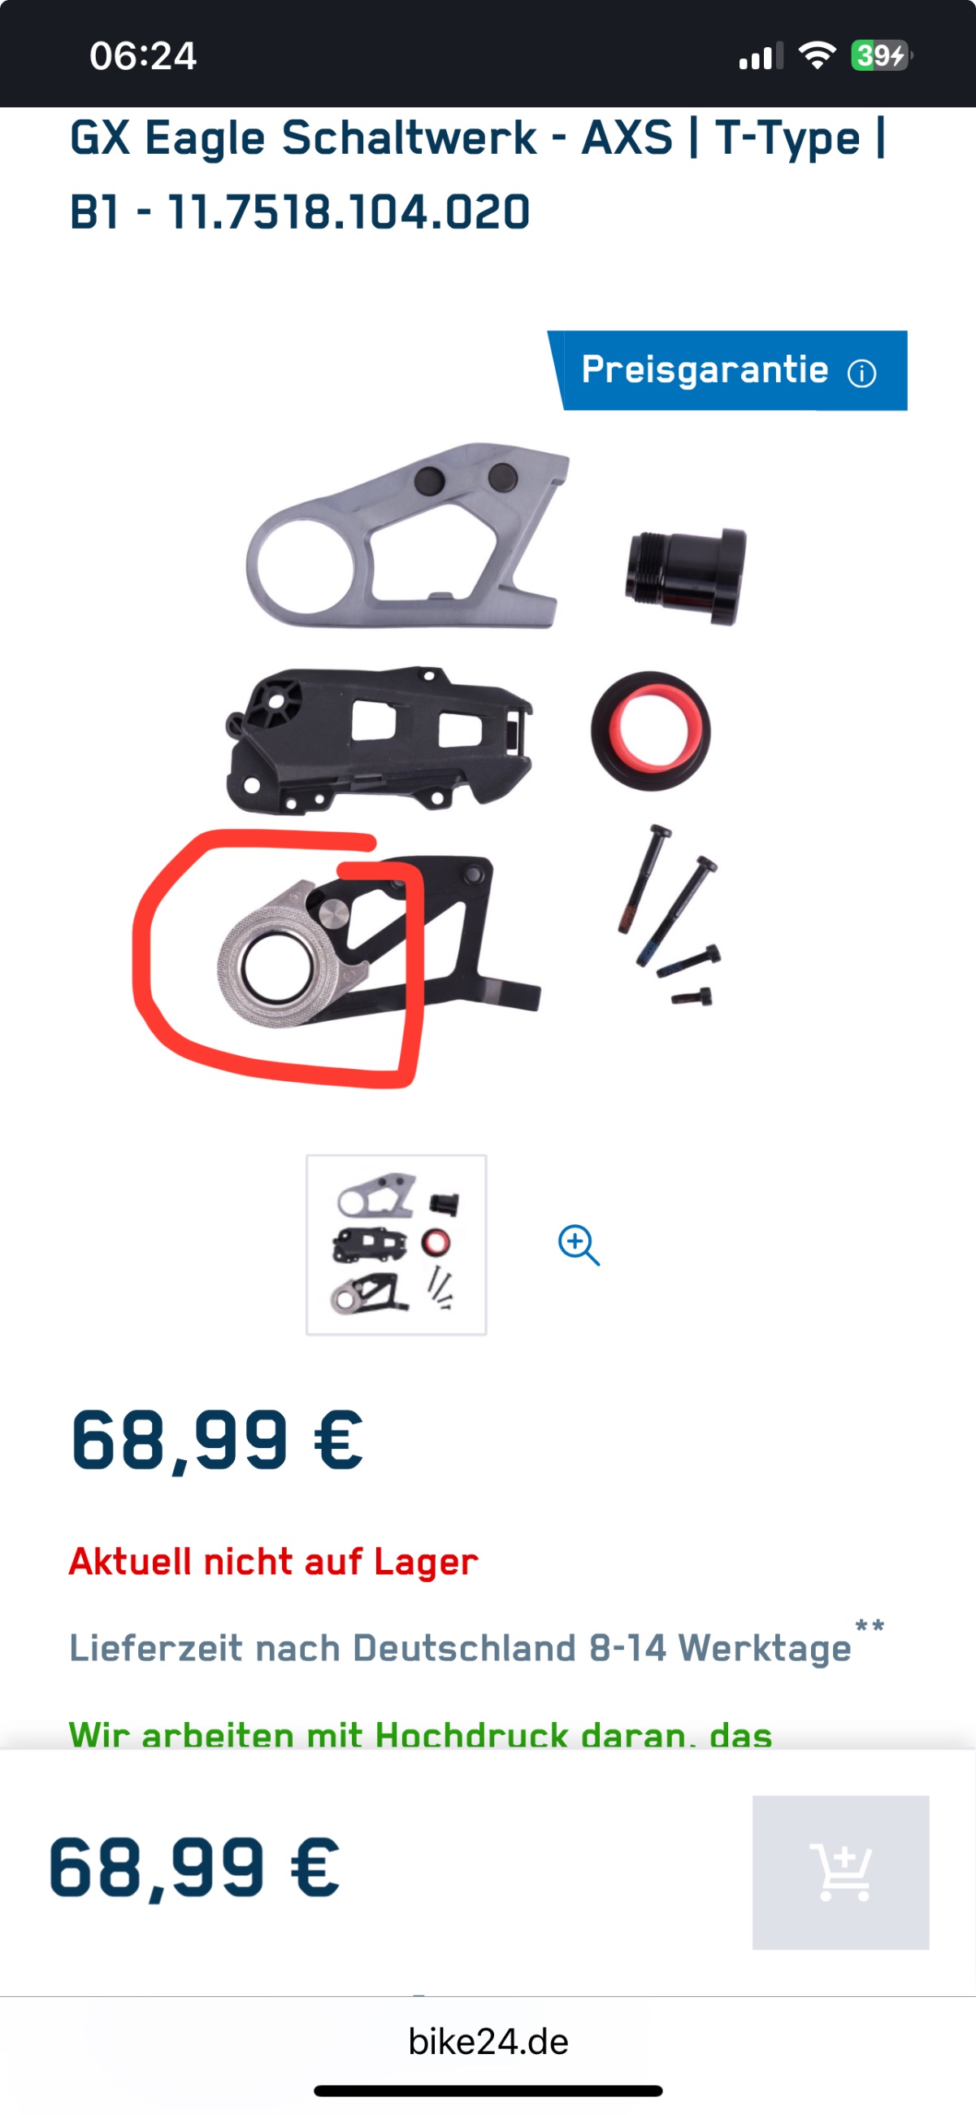The height and width of the screenshot is (2115, 976).
Task: Tap the cellular signal bars icon
Action: [x=761, y=56]
